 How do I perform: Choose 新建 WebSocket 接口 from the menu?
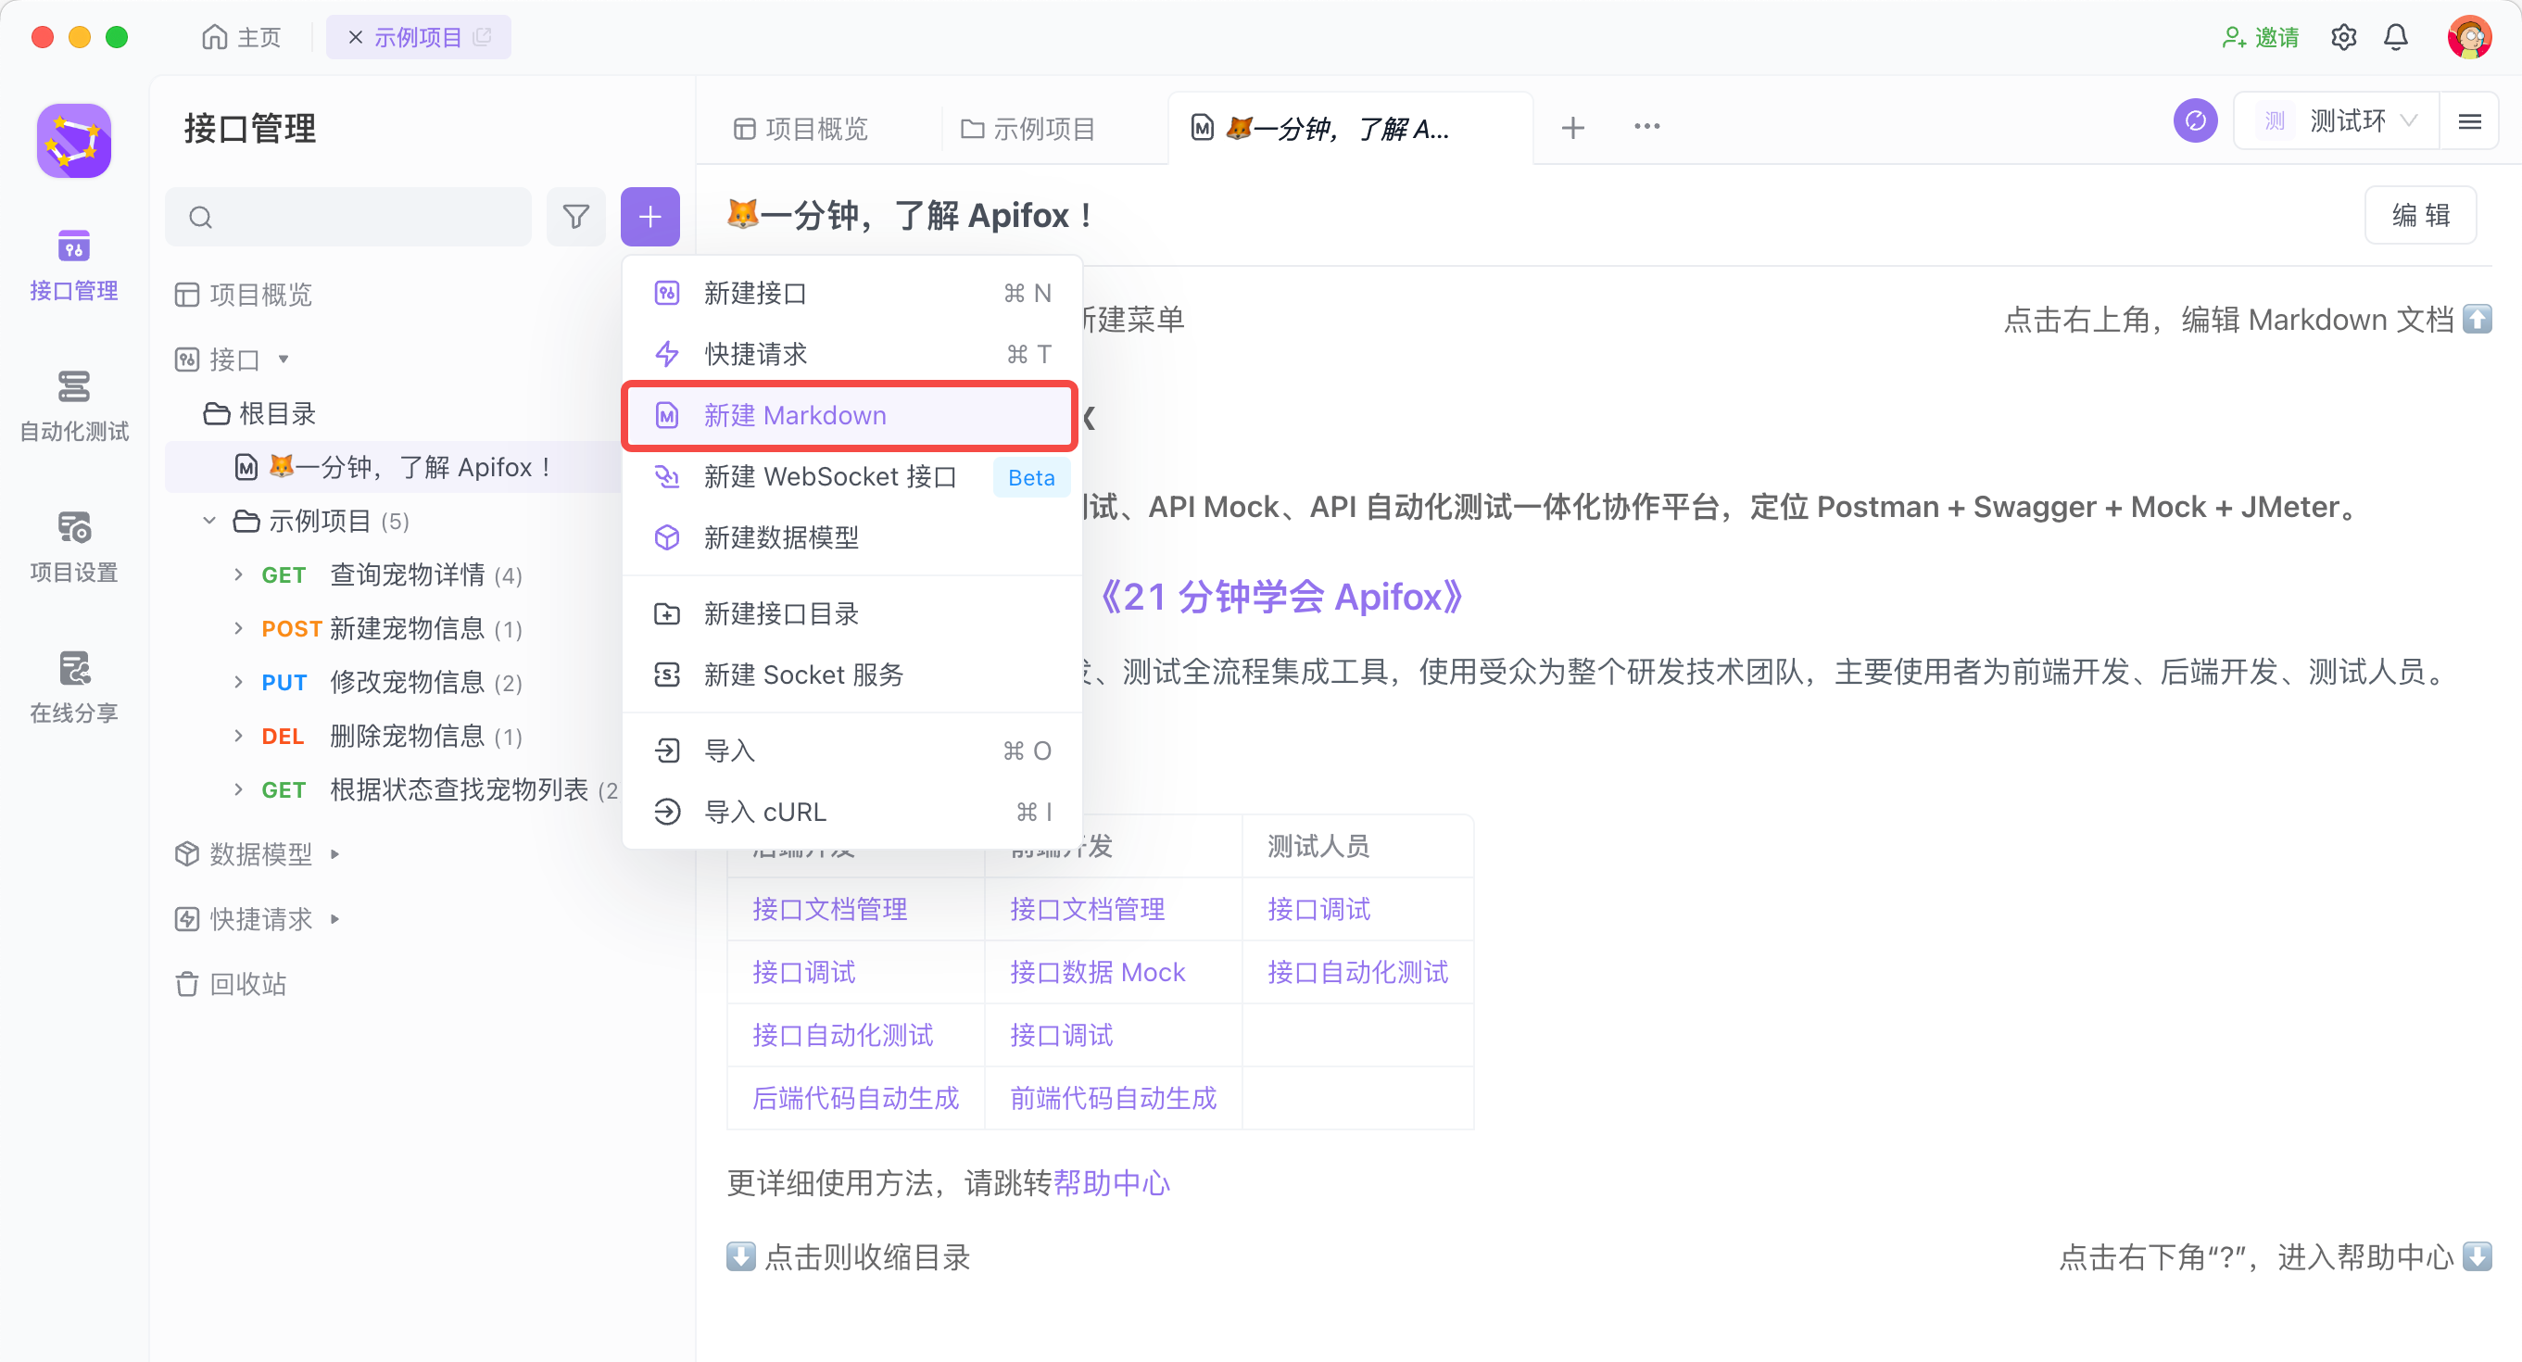coord(851,477)
